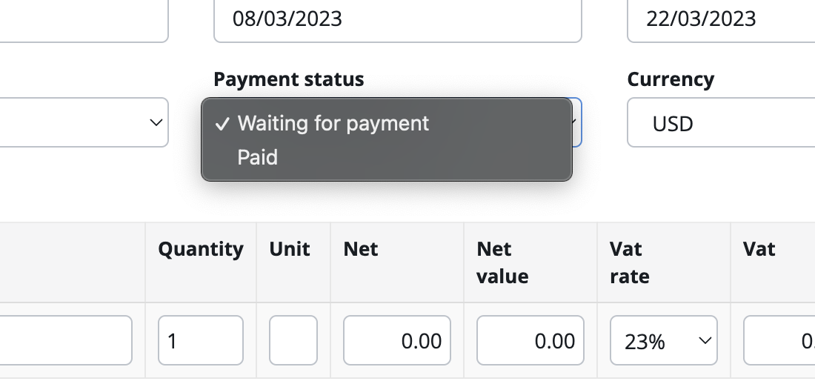Click the Payment status label
This screenshot has height=387, width=815.
tap(289, 79)
